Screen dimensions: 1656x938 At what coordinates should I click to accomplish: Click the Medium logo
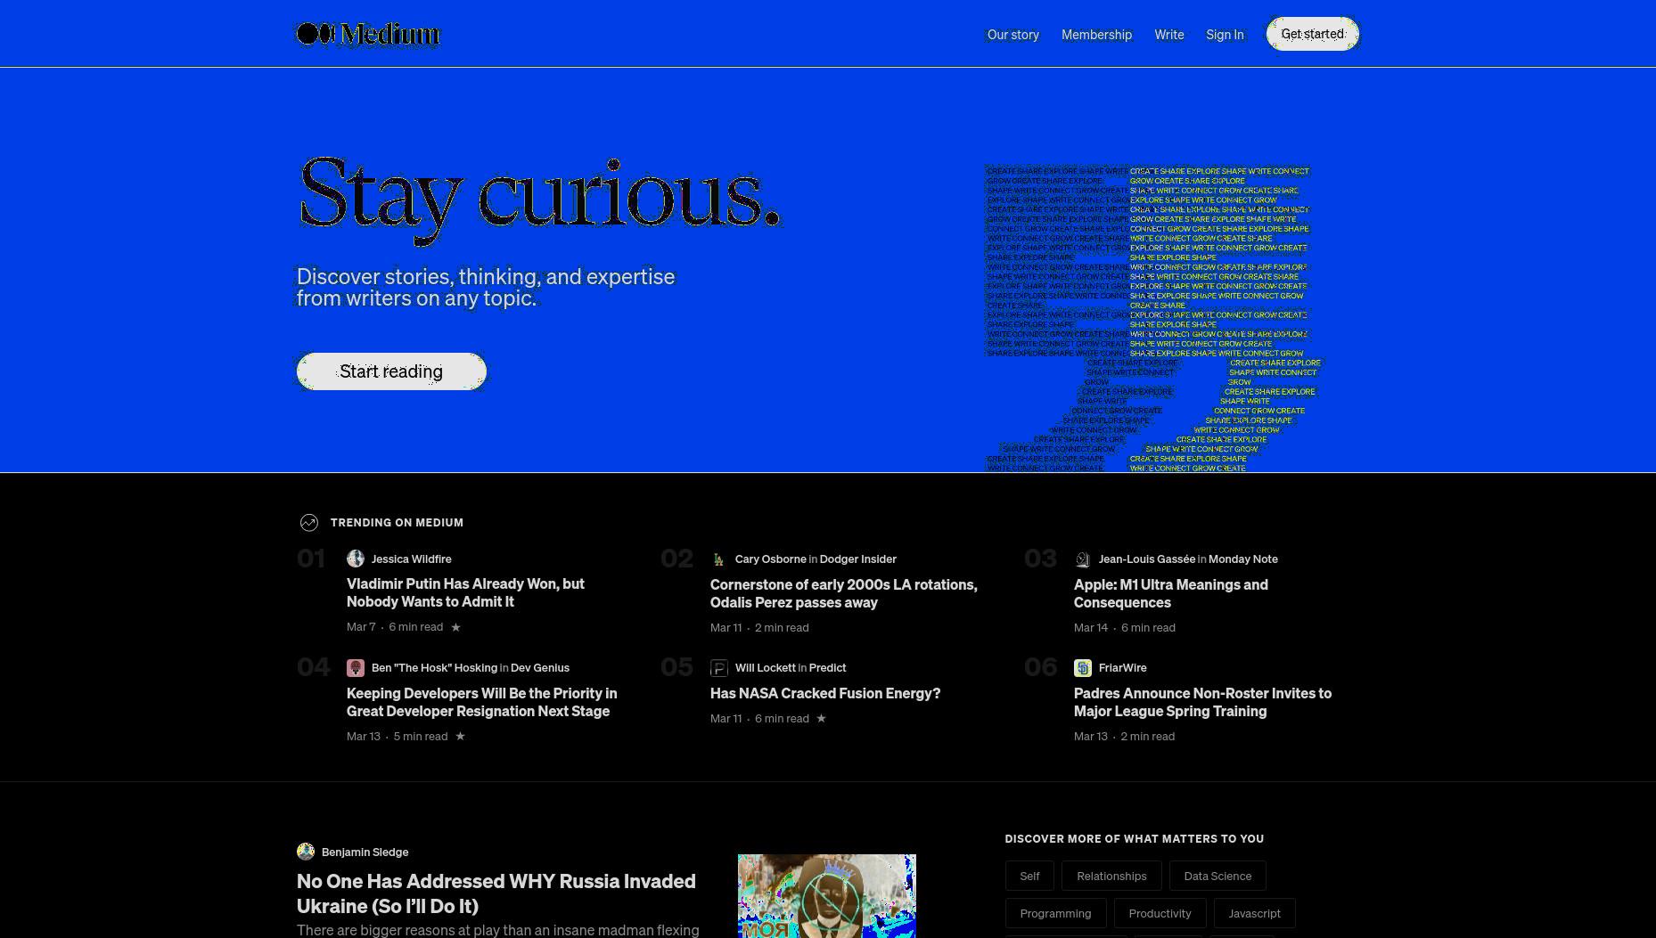(368, 34)
